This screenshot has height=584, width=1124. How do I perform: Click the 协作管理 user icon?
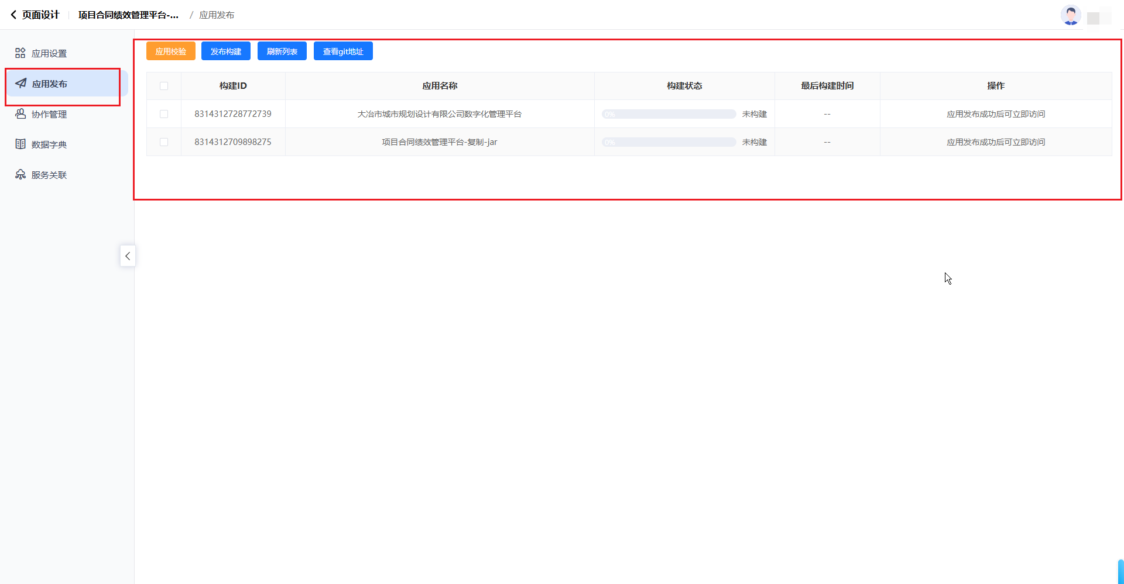pos(20,114)
